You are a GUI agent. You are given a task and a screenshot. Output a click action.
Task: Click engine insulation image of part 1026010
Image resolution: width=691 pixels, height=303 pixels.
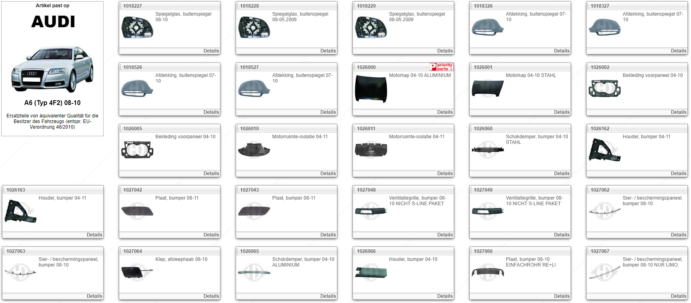(254, 150)
